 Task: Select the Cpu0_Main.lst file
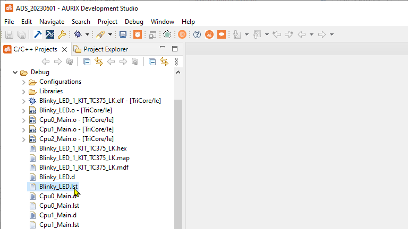click(x=59, y=206)
